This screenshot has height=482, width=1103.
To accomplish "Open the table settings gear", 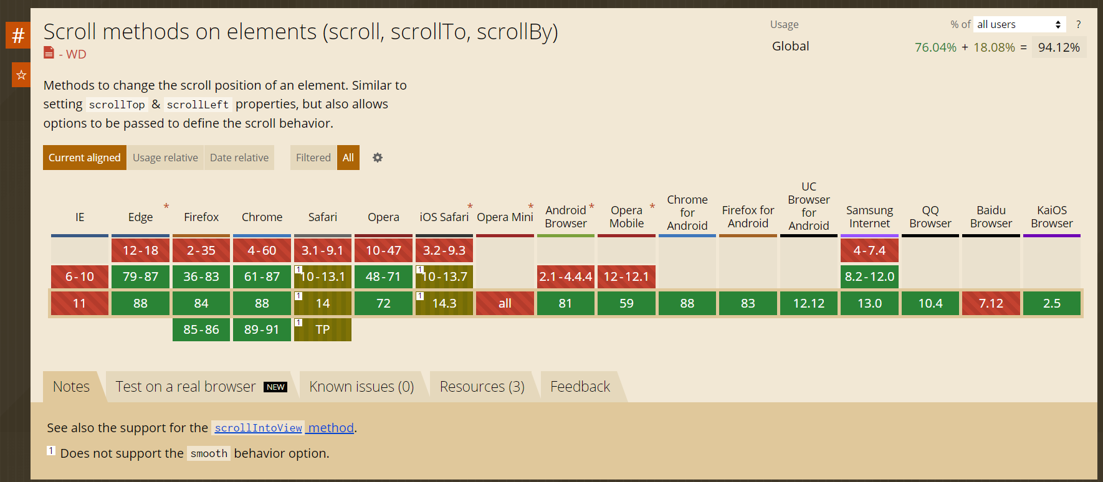I will (x=378, y=158).
